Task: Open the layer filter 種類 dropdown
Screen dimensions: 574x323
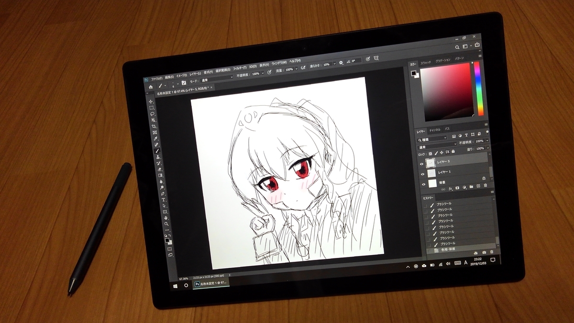Action: click(432, 140)
